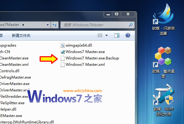Select the wimgapix64.dll file icon
Viewport: 184px width, 124px height.
[x=63, y=45]
